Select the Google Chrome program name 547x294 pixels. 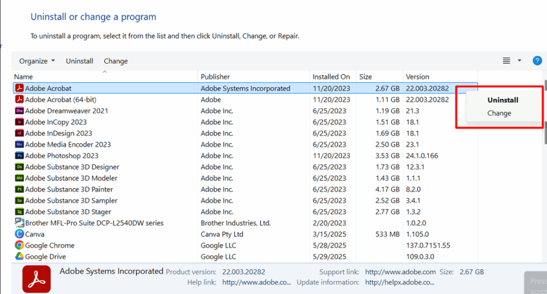(x=50, y=245)
